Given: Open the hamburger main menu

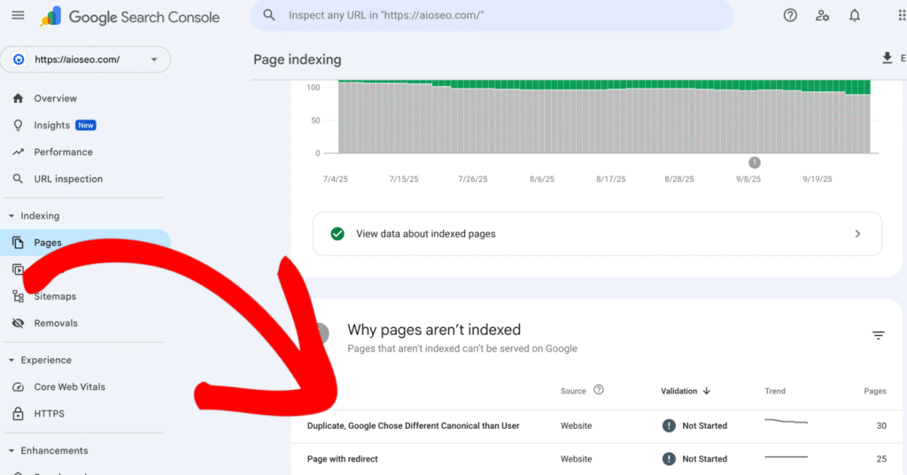Looking at the screenshot, I should (x=18, y=16).
